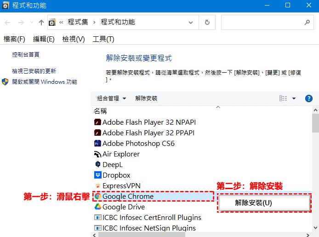Click the ICBC Infosec NetSign Plugins icon
The image size is (319, 237).
(97, 228)
